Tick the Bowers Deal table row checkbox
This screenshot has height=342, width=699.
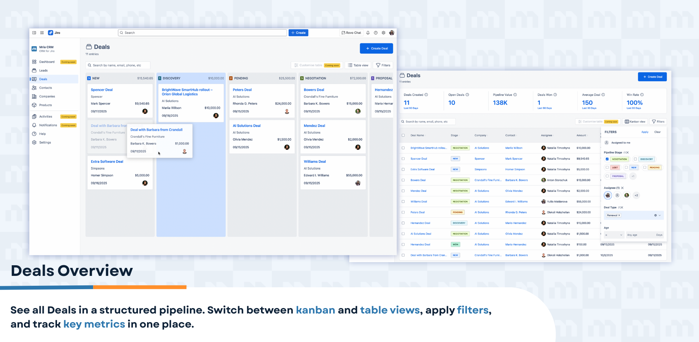(403, 180)
